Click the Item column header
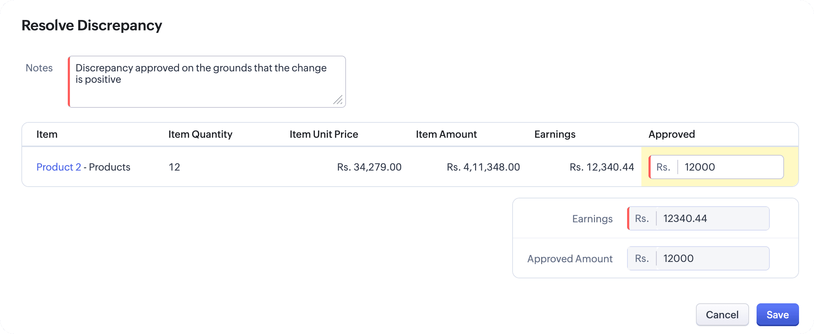814x334 pixels. [47, 134]
